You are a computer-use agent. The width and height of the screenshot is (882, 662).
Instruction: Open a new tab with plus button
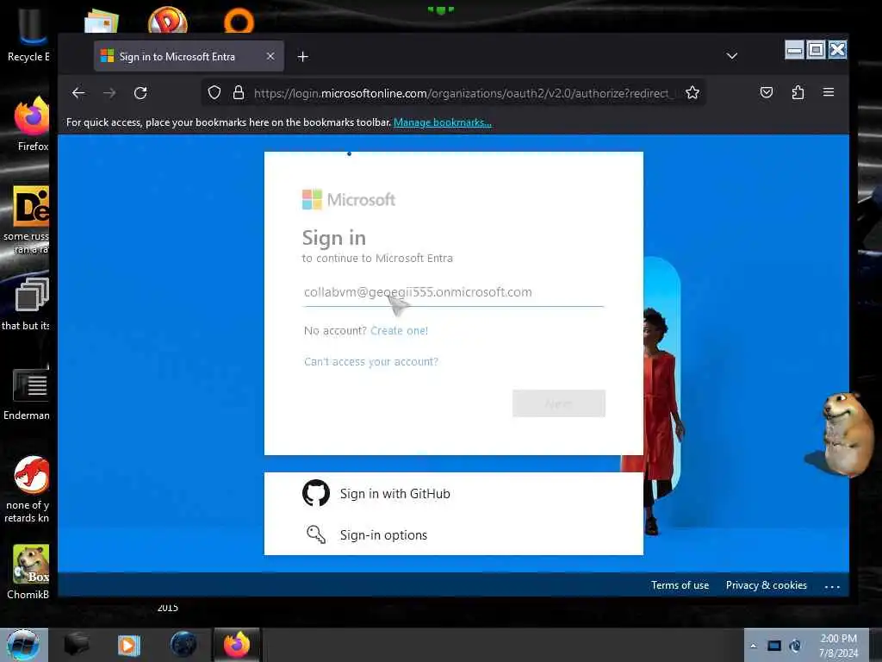tap(302, 56)
